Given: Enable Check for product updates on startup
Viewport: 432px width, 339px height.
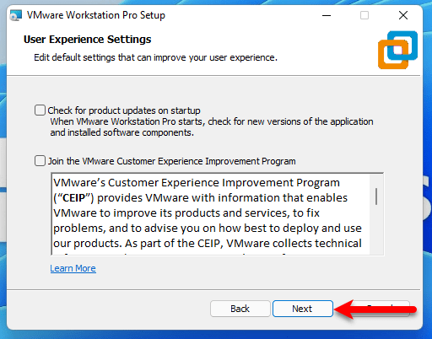Looking at the screenshot, I should pos(40,110).
